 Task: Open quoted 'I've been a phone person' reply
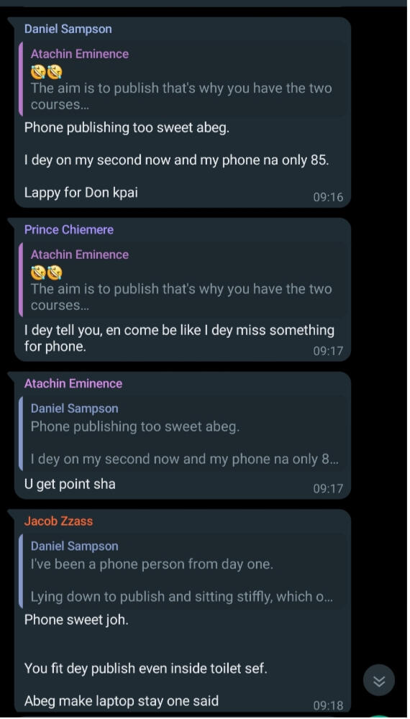pyautogui.click(x=183, y=572)
